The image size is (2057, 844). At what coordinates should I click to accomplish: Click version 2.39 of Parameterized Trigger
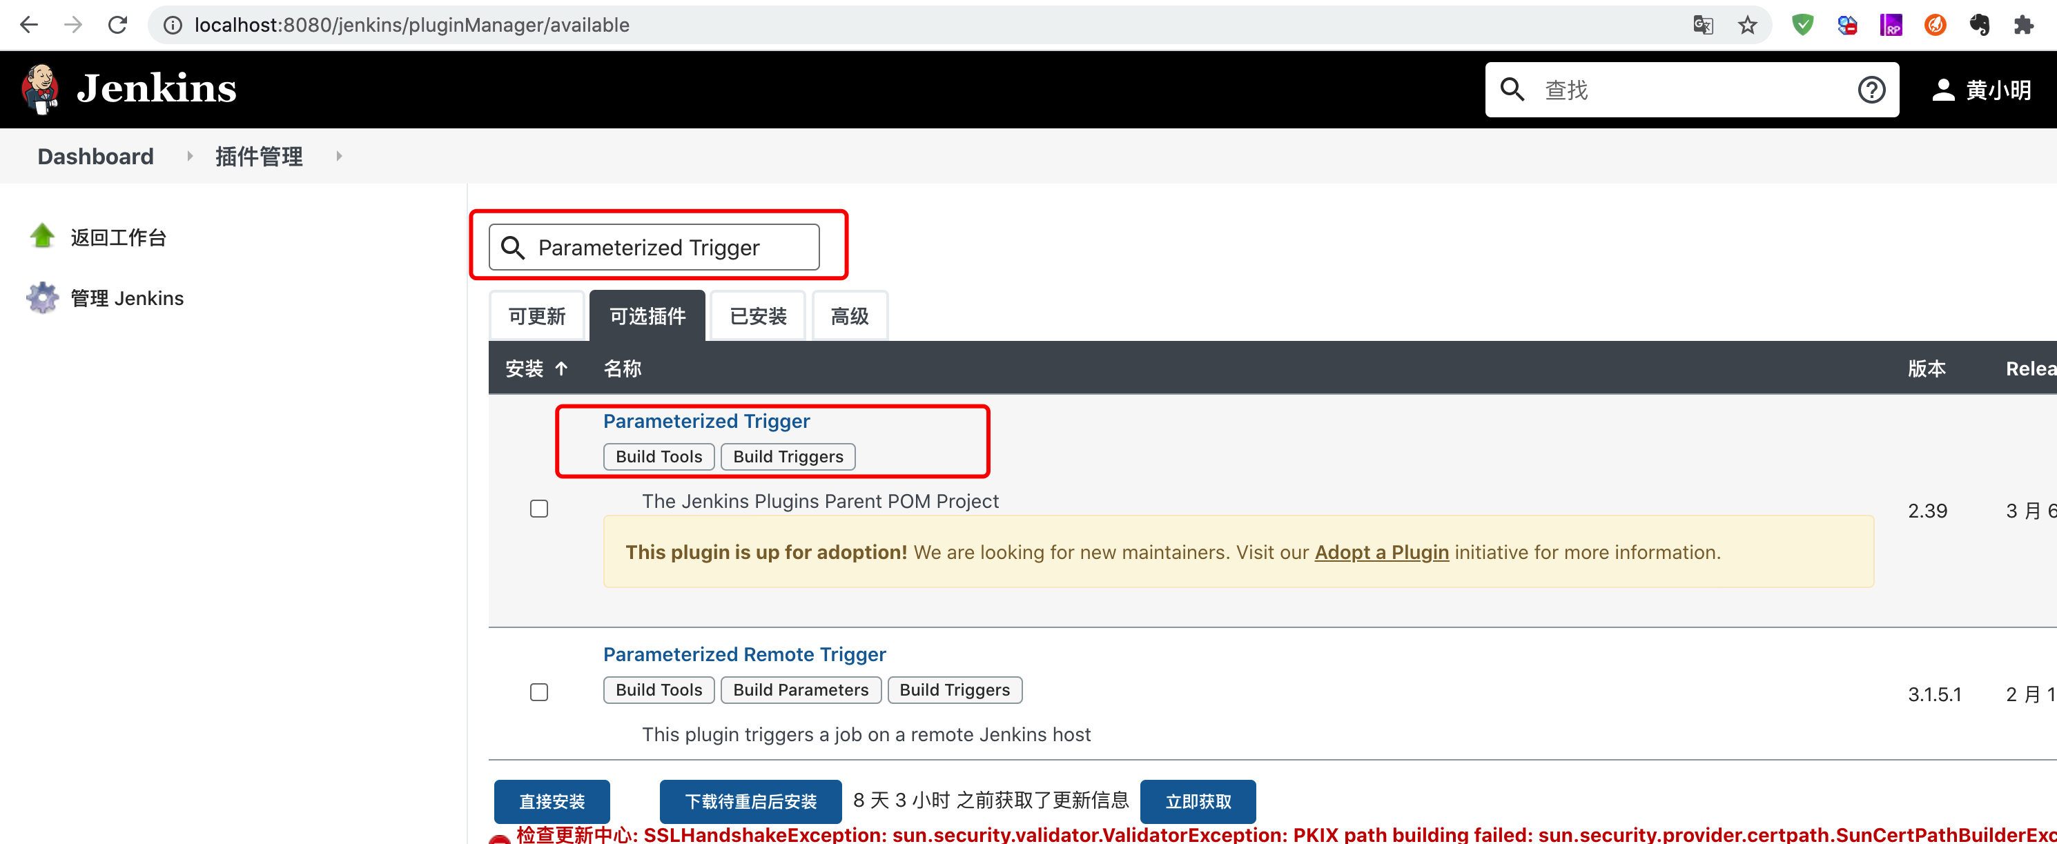(1927, 511)
